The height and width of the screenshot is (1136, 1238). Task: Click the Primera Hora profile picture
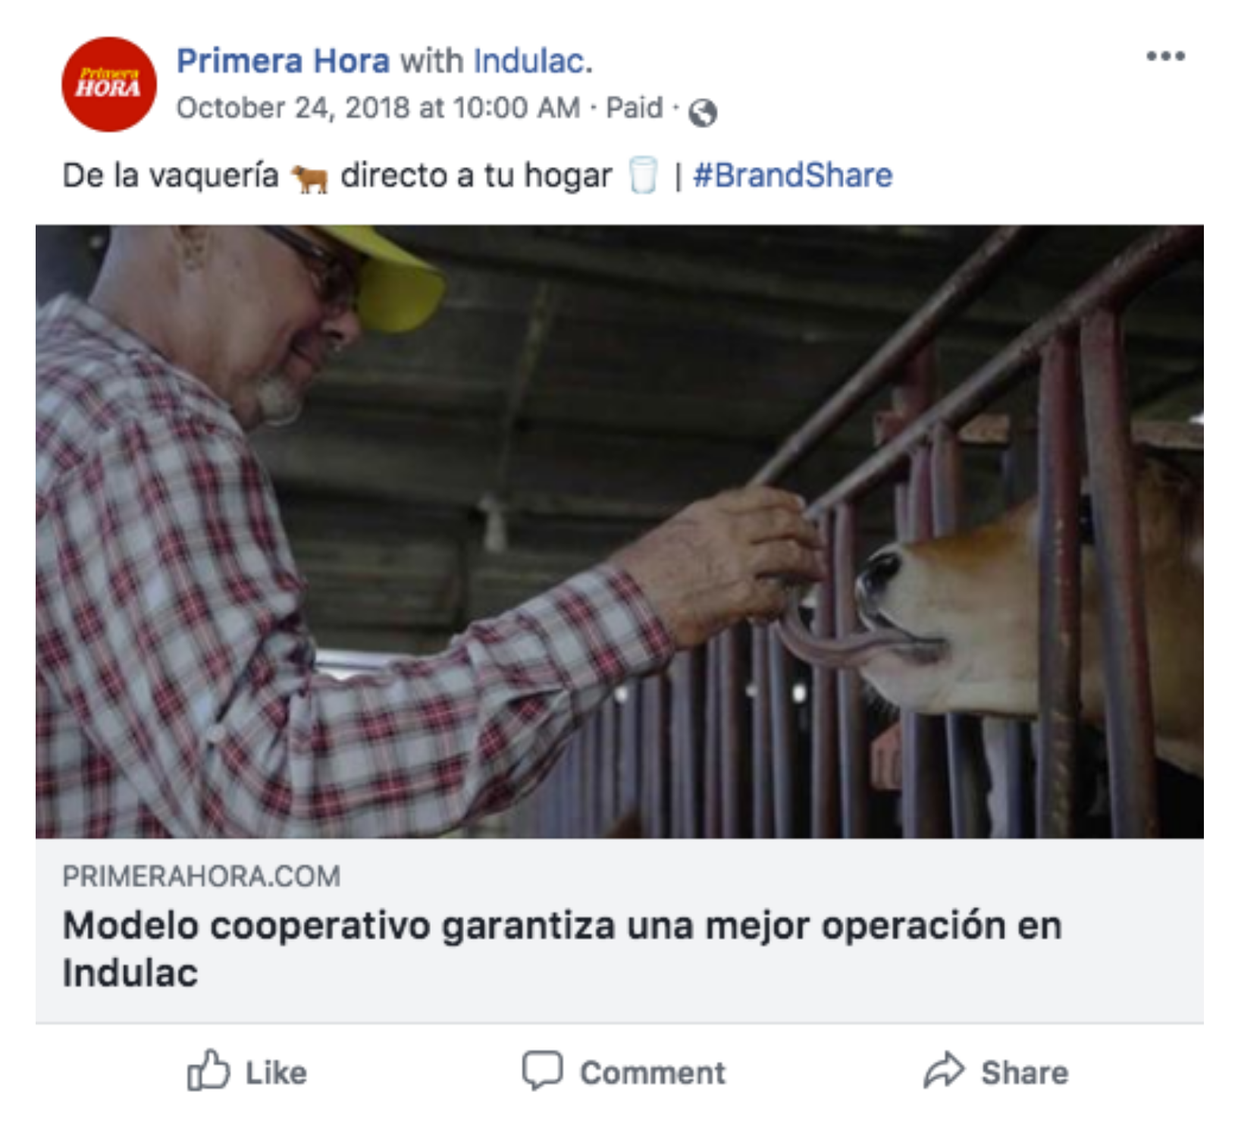coord(109,84)
